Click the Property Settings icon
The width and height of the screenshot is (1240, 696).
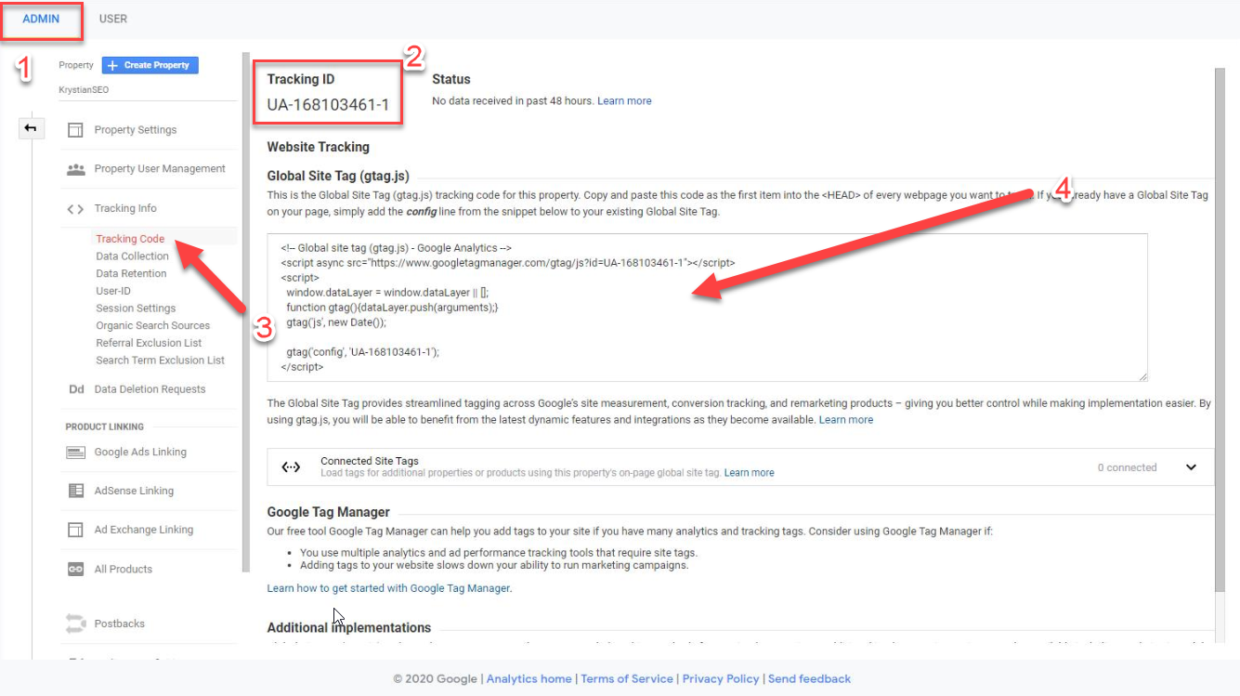click(75, 130)
